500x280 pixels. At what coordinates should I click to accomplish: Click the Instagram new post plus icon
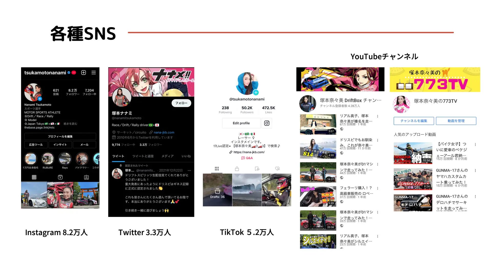click(x=84, y=73)
